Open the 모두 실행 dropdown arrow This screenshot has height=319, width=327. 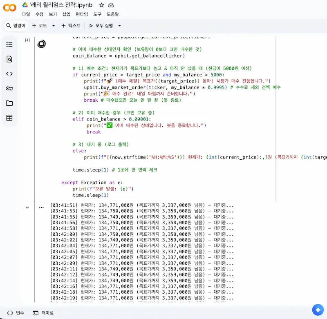pos(119,26)
